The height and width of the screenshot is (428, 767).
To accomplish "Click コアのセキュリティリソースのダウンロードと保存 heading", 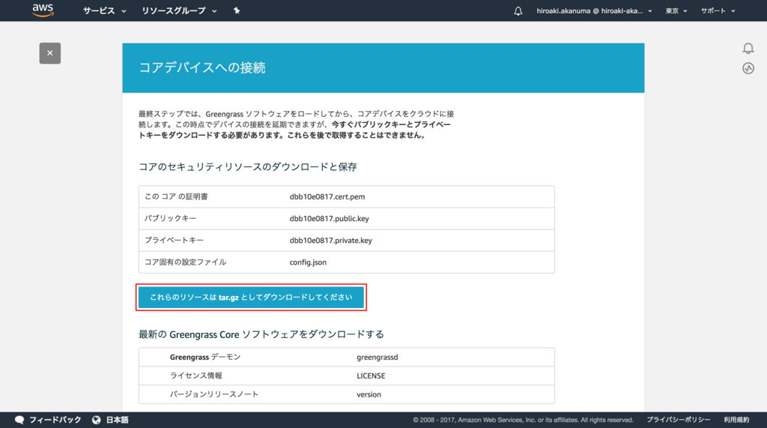I will coord(248,166).
